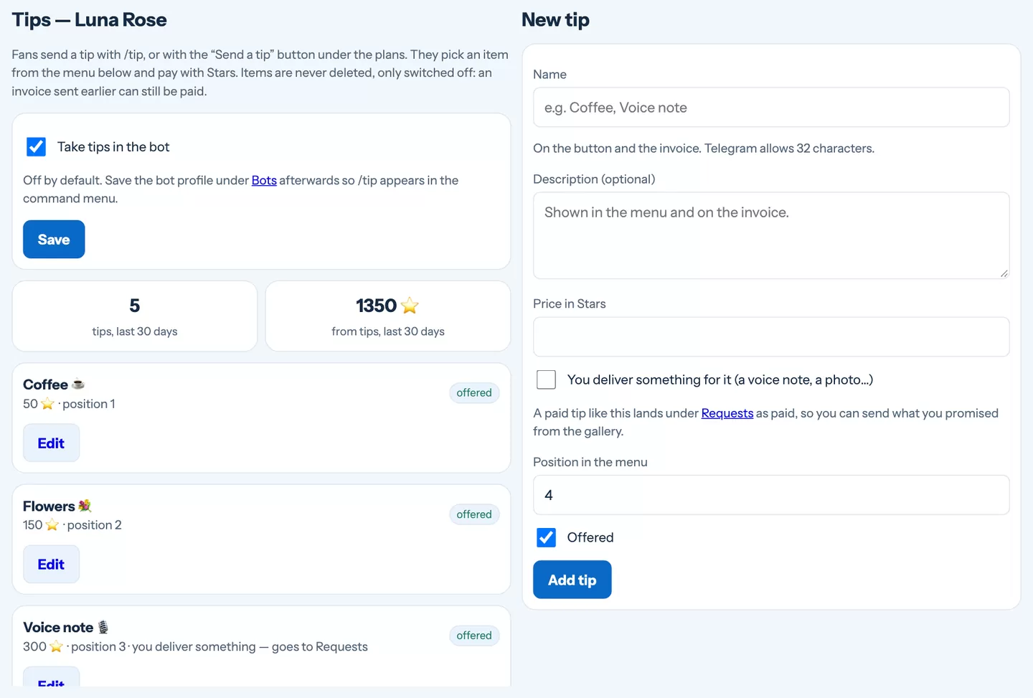Click the Save button
The width and height of the screenshot is (1033, 698).
54,240
